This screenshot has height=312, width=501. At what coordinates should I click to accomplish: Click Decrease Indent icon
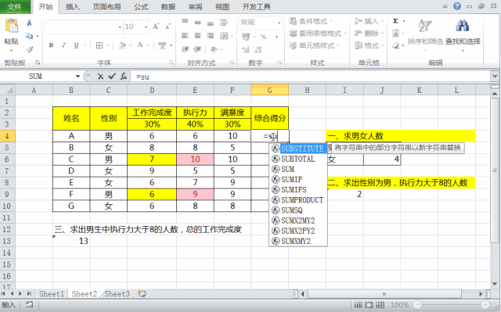185,49
